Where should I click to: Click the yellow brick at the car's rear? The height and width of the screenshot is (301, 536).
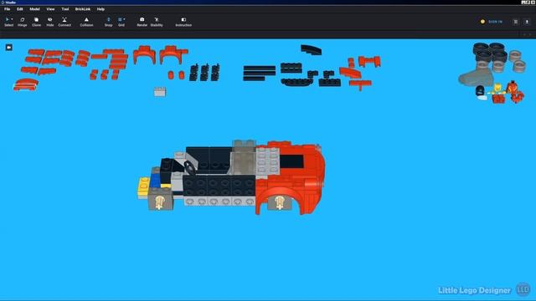(x=143, y=186)
